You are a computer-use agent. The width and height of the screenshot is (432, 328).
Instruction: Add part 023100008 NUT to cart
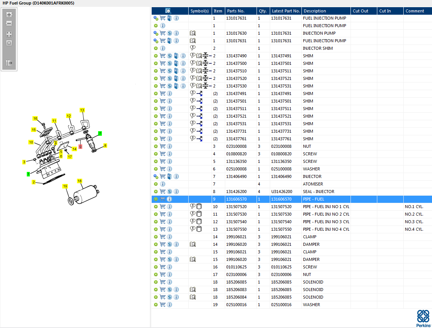pyautogui.click(x=163, y=146)
